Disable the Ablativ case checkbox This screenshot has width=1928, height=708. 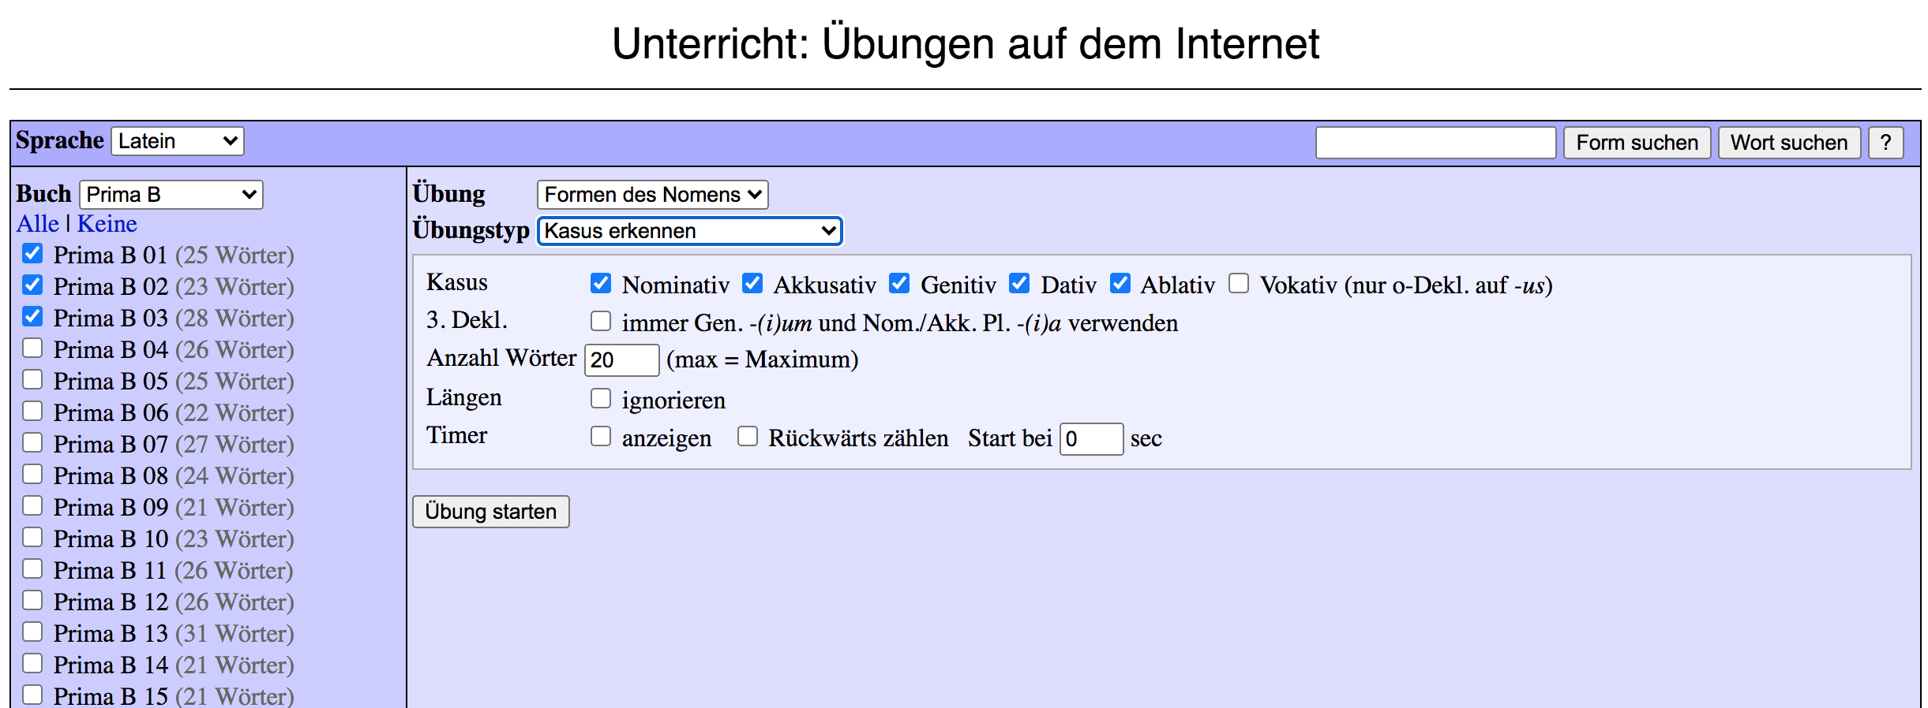pos(1120,284)
